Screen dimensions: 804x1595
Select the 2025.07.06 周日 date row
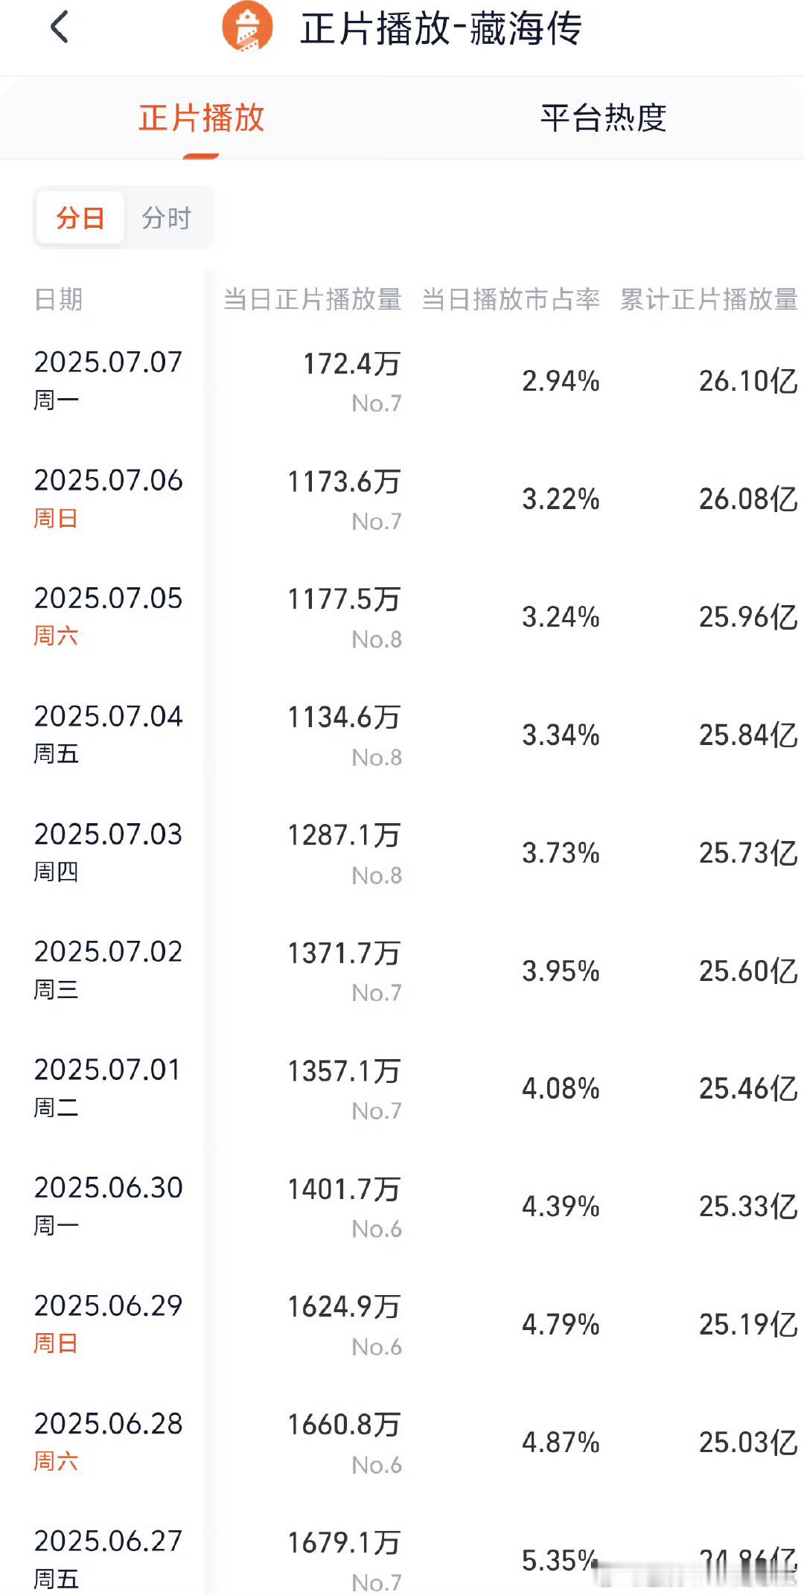tap(402, 499)
